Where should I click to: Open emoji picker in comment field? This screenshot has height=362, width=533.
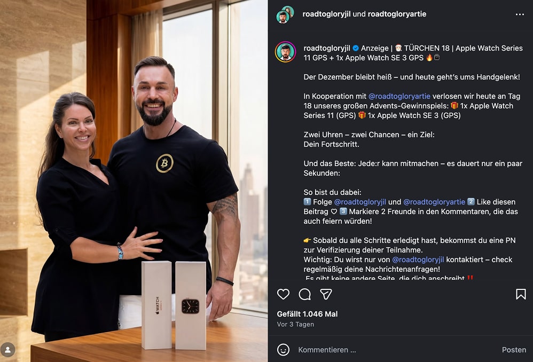283,349
